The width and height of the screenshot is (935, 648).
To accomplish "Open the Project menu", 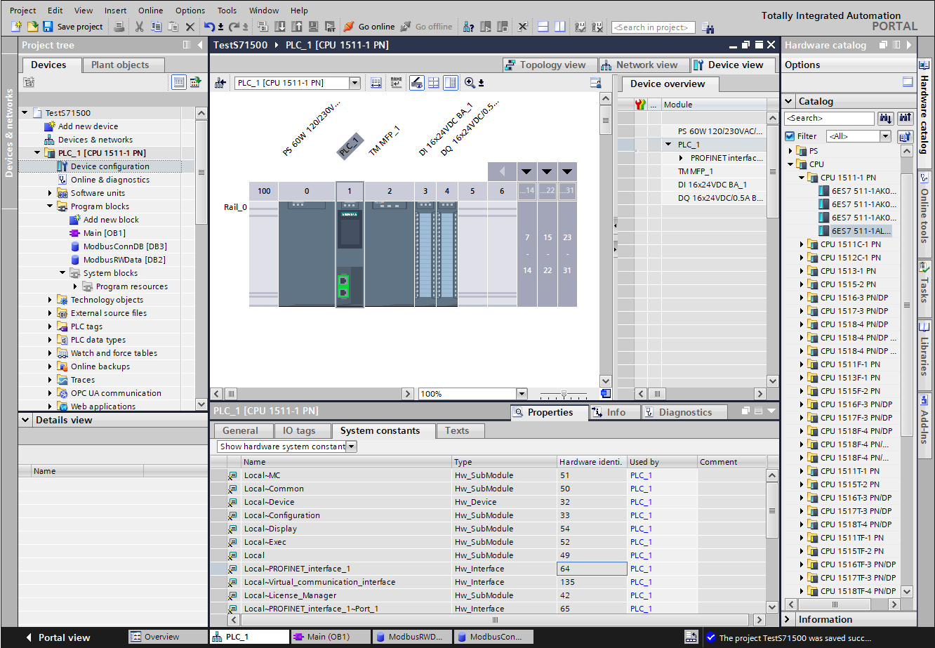I will pos(23,11).
